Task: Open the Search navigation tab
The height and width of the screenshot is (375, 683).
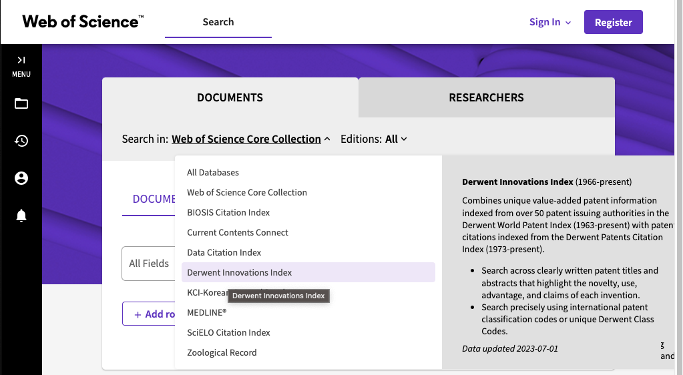Action: pyautogui.click(x=218, y=22)
